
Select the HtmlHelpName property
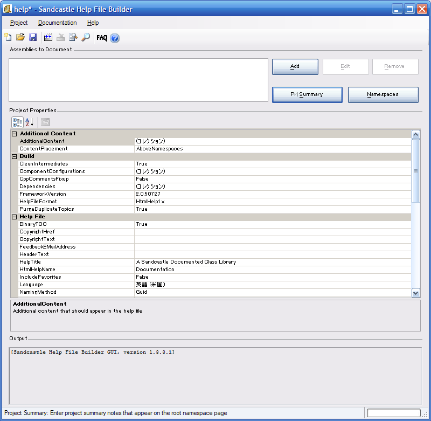76,270
